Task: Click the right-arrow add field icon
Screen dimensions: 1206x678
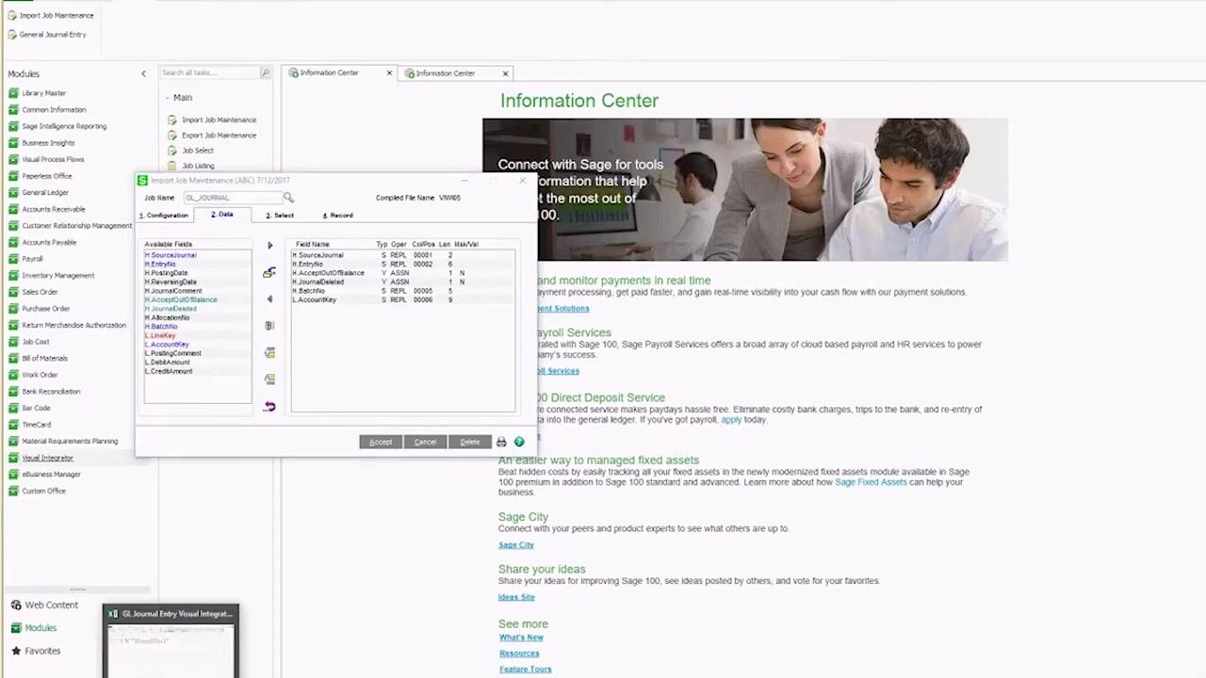Action: tap(269, 246)
